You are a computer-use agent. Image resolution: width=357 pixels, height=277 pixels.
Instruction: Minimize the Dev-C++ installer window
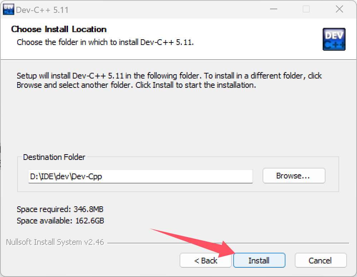click(273, 9)
